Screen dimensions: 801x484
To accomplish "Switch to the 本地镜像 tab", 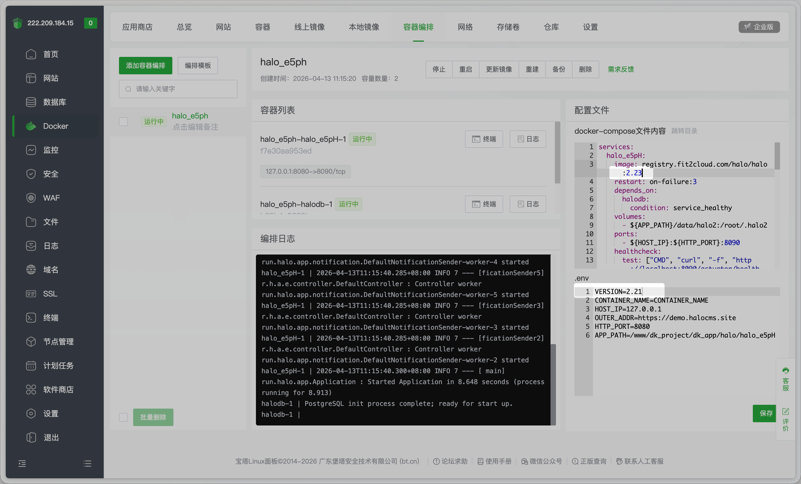I will tap(364, 27).
